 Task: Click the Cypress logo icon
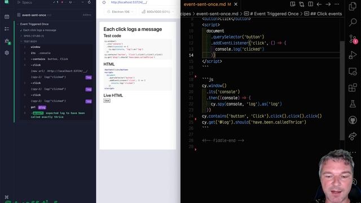[x=7, y=2]
